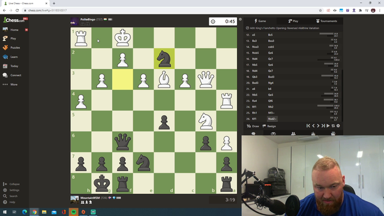Viewport: 384px width, 216px height.
Task: Go to the previous move
Action: point(313,126)
